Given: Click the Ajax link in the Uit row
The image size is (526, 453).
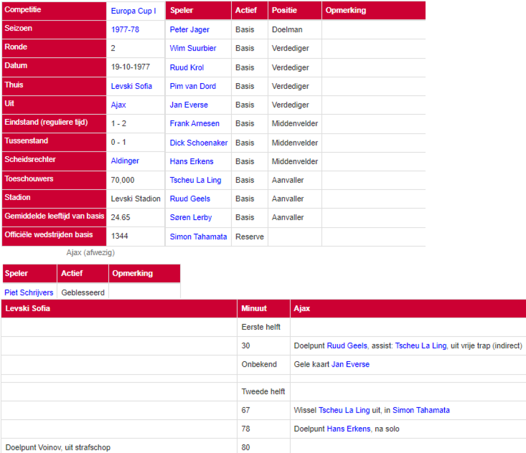Looking at the screenshot, I should [118, 105].
